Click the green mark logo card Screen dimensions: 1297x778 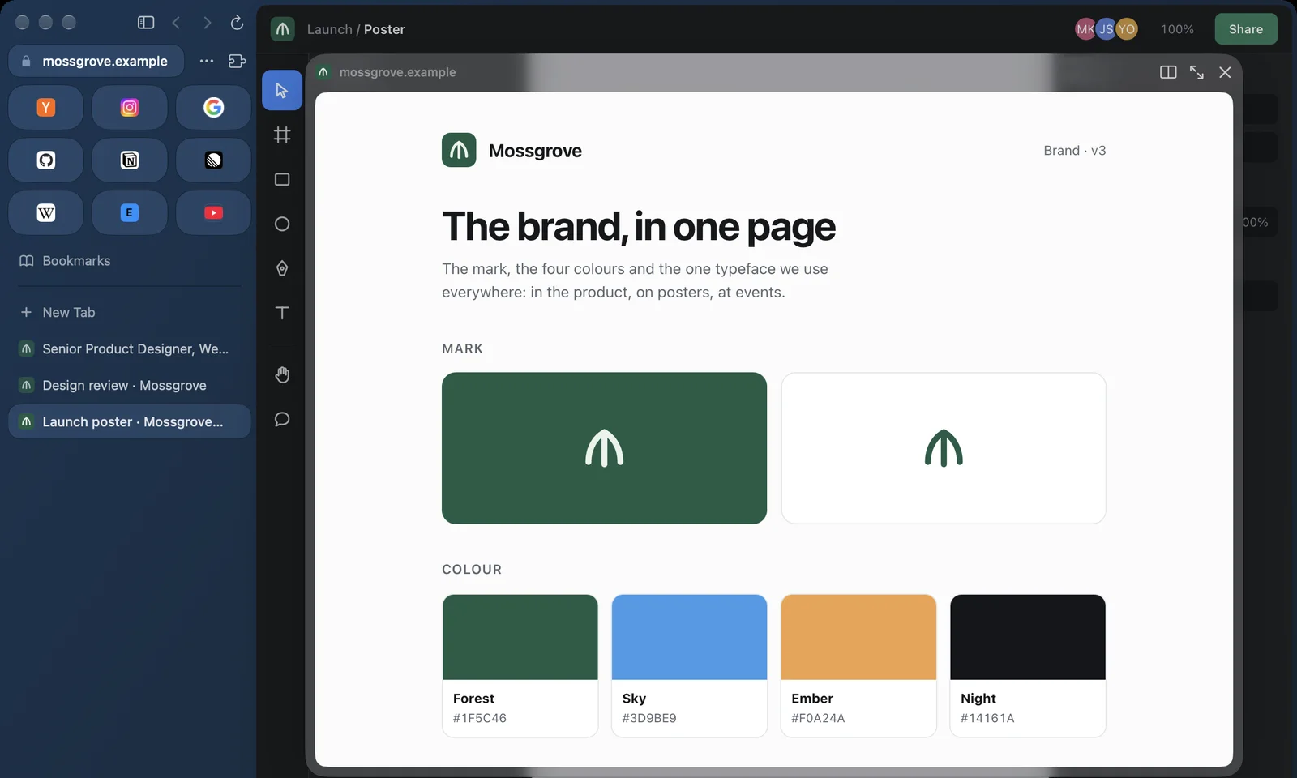coord(604,448)
